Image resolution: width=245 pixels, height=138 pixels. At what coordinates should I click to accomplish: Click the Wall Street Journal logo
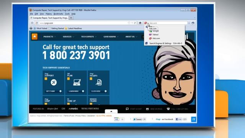tap(90, 109)
